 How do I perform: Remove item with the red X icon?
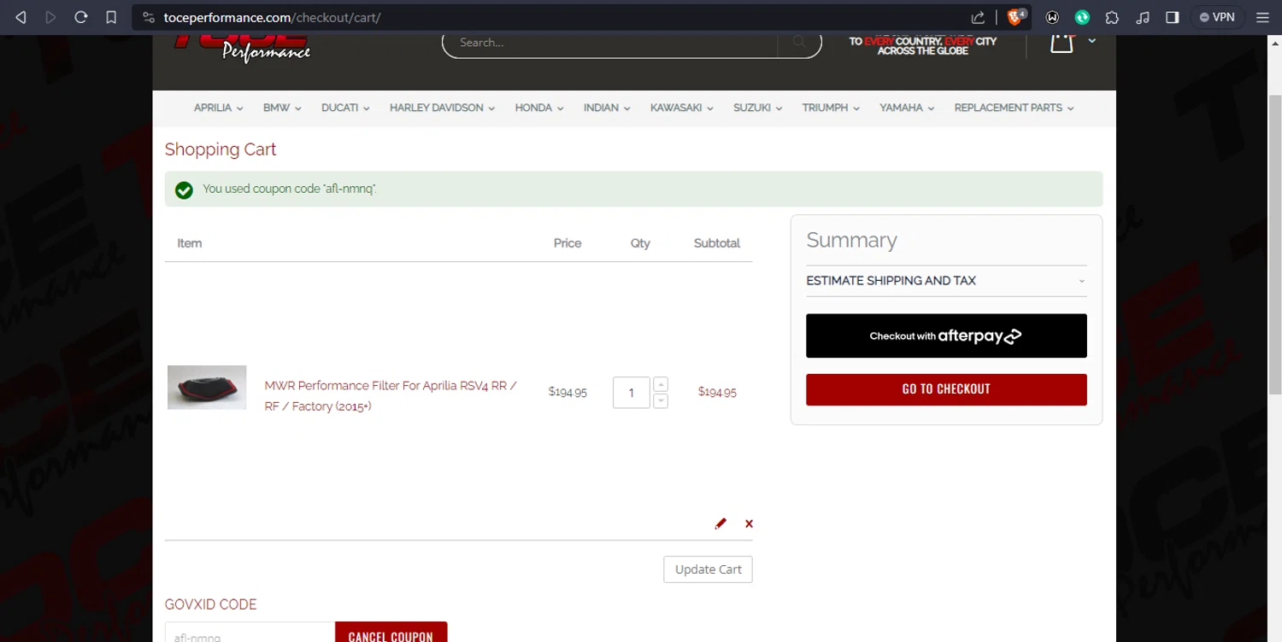click(x=749, y=523)
